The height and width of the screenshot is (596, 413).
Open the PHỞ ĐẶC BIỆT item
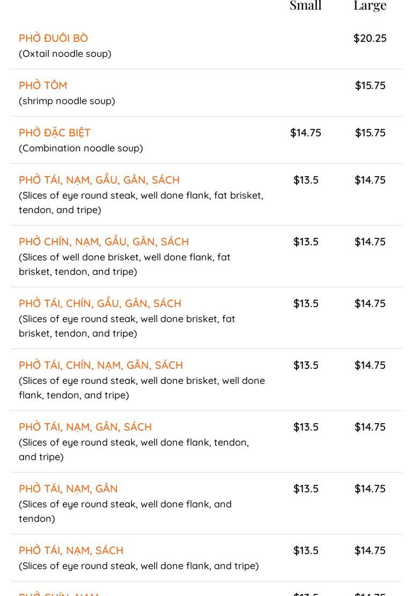55,133
